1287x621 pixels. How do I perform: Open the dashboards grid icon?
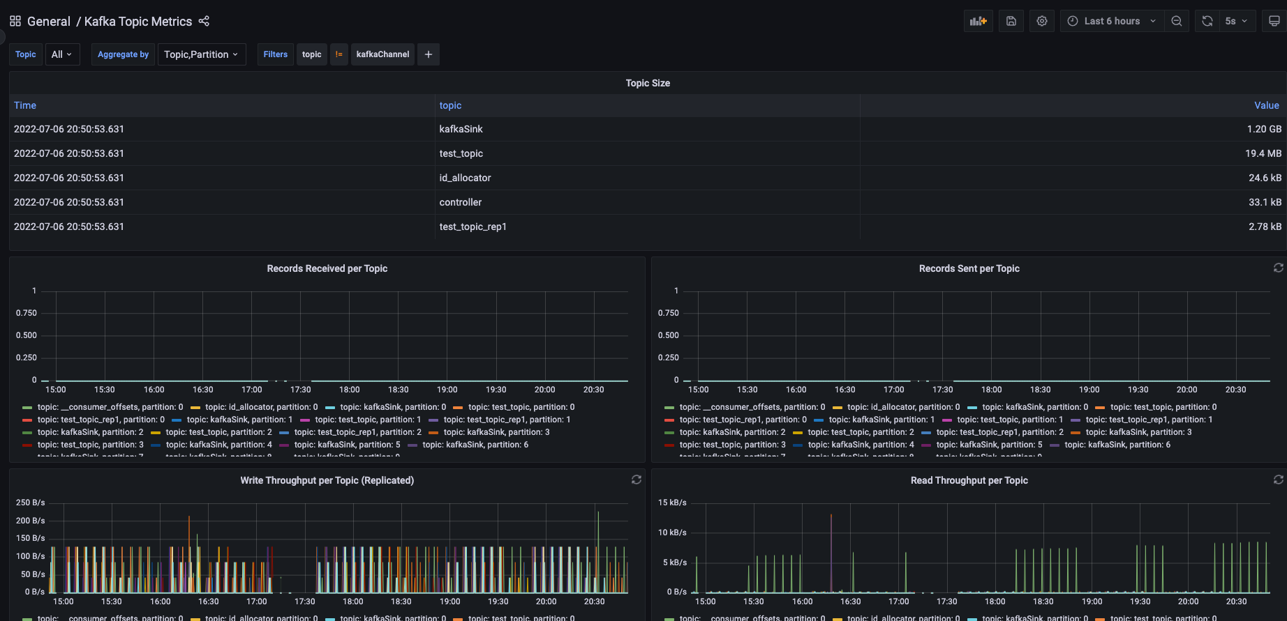point(15,21)
